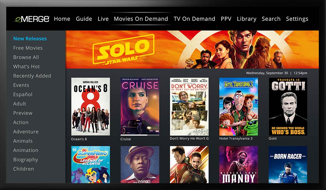Open the Search tab

pos(271,19)
